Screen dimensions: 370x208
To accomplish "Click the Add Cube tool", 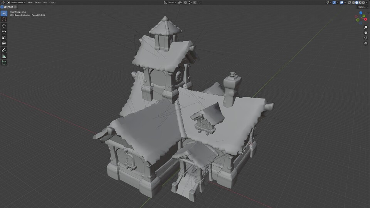I will pos(4,62).
